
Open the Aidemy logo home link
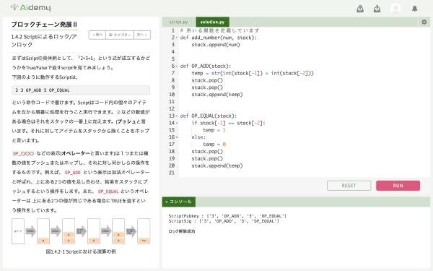coord(30,7)
